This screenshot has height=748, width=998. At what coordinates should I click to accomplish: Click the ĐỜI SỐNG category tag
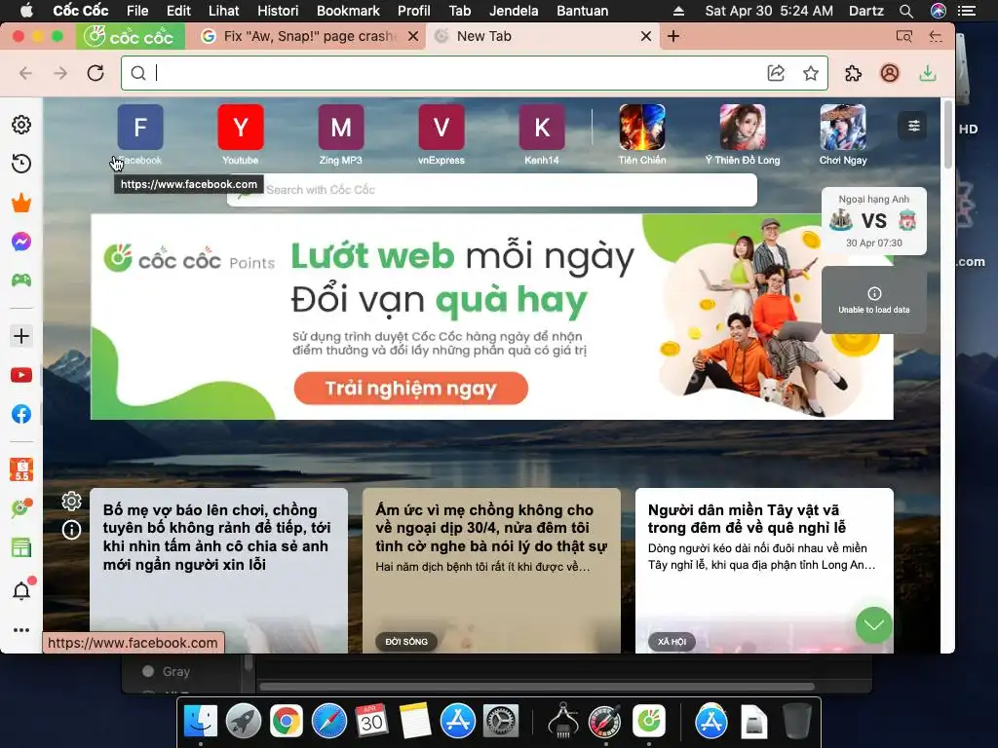406,642
